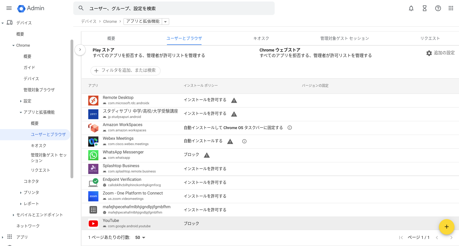Click the additional settings gear icon
This screenshot has height=246, width=459.
429,53
